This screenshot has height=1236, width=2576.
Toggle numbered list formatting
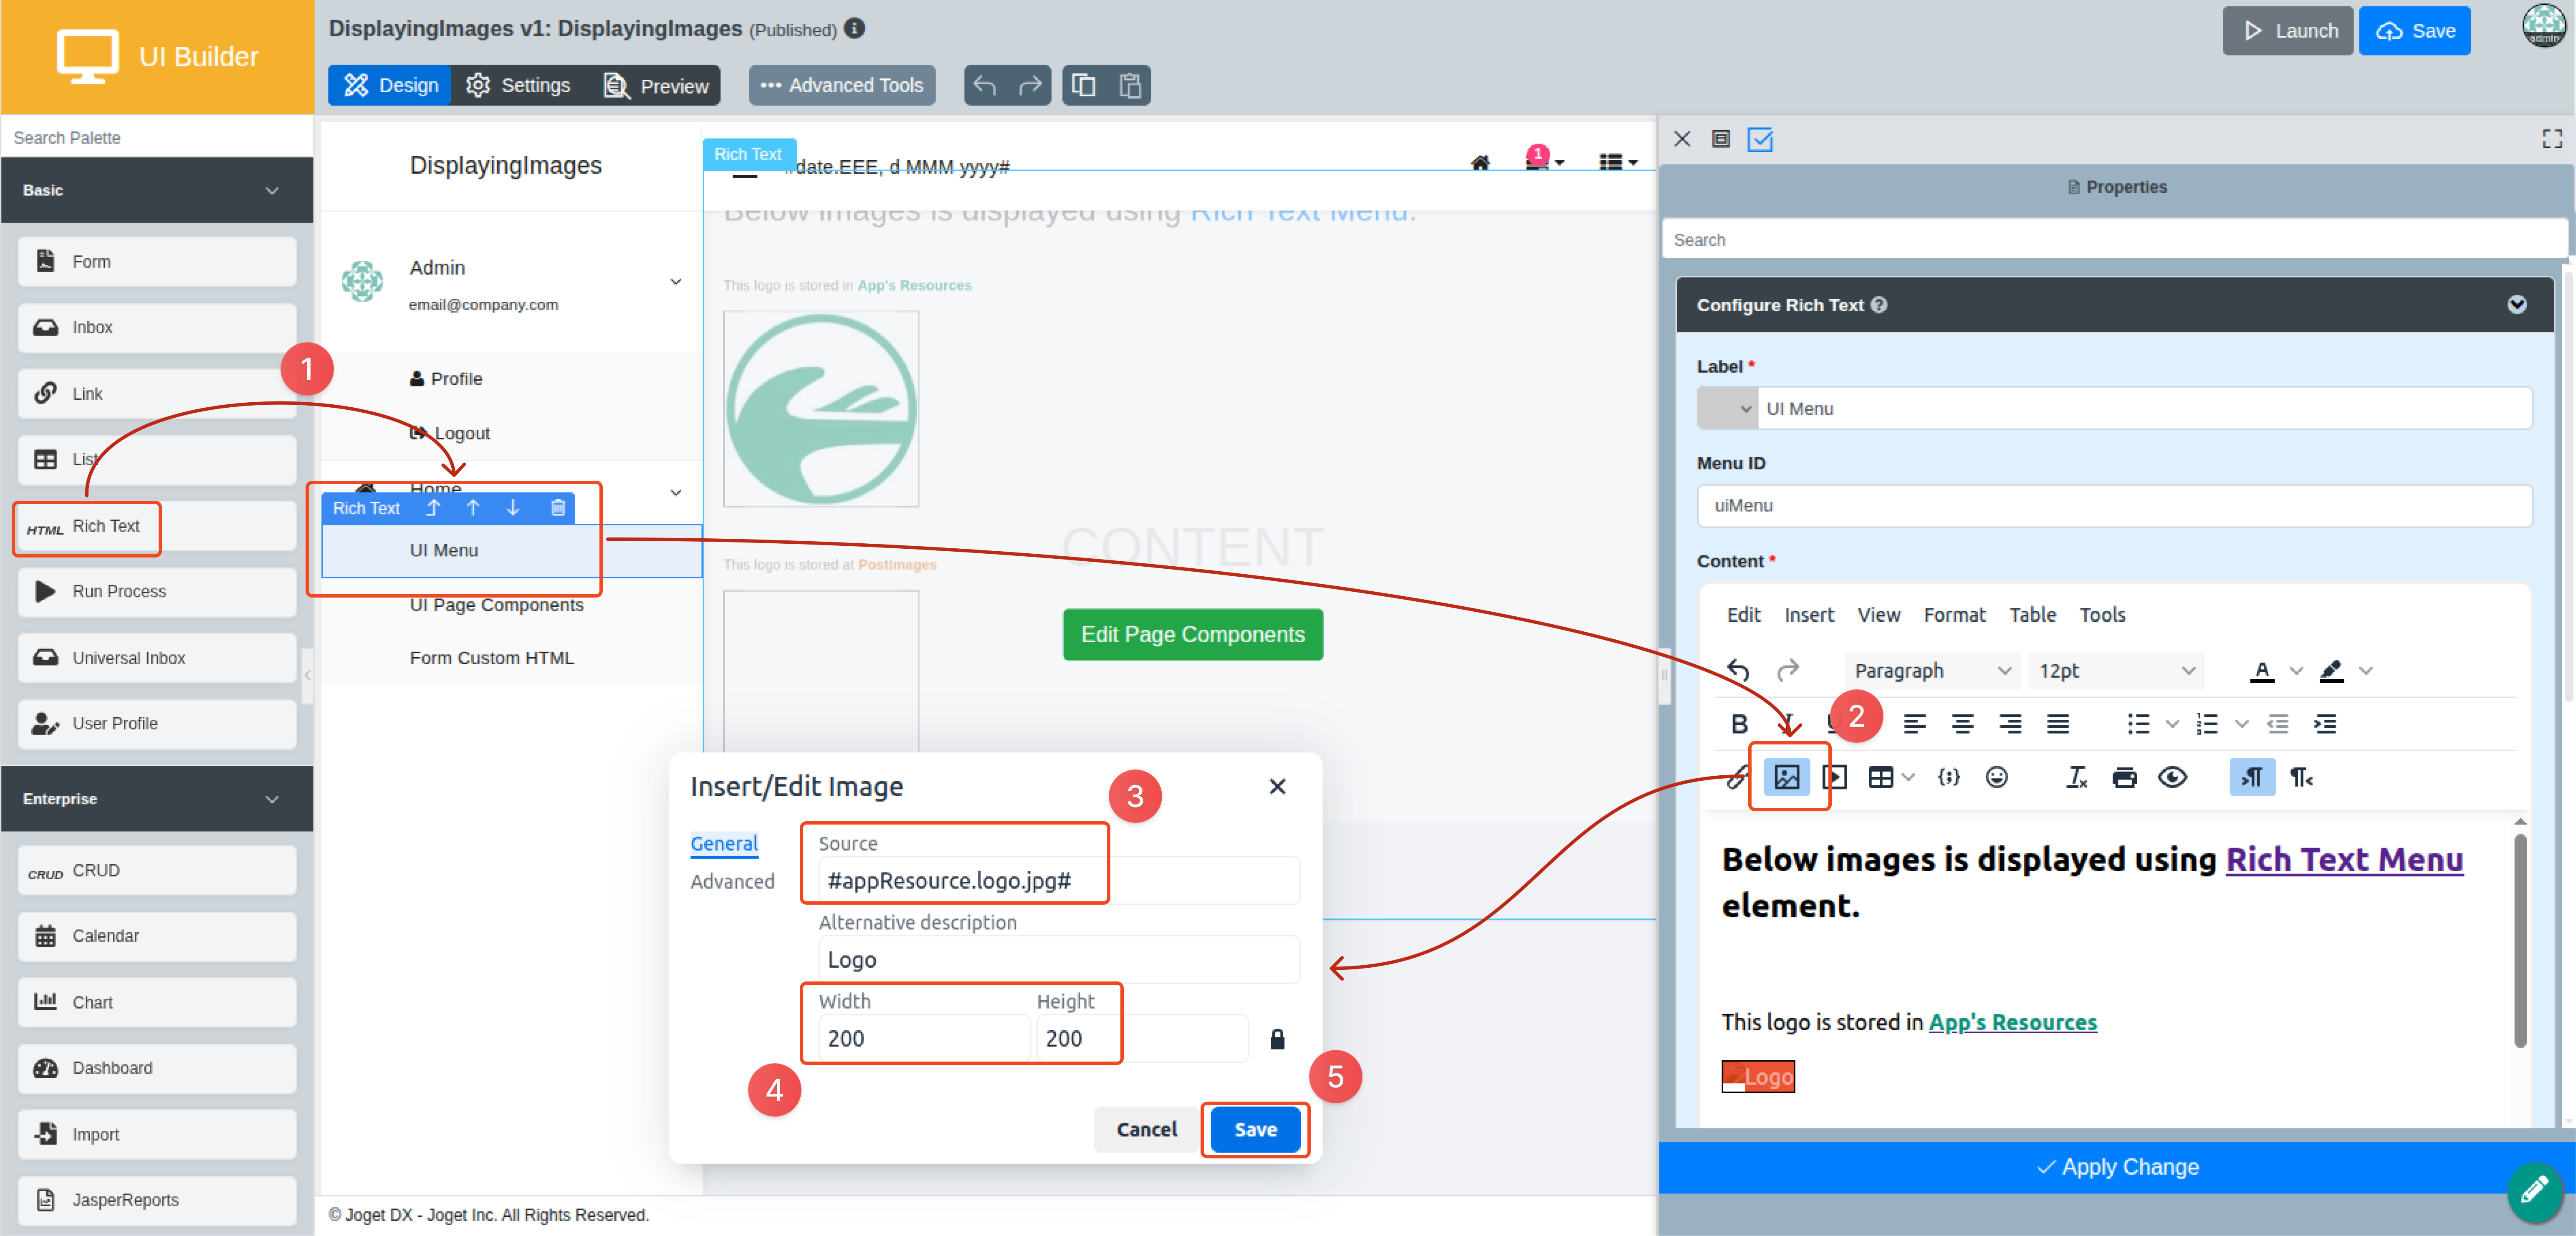[2206, 724]
